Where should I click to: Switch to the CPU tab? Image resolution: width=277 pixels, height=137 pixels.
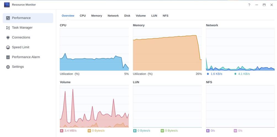pos(83,16)
